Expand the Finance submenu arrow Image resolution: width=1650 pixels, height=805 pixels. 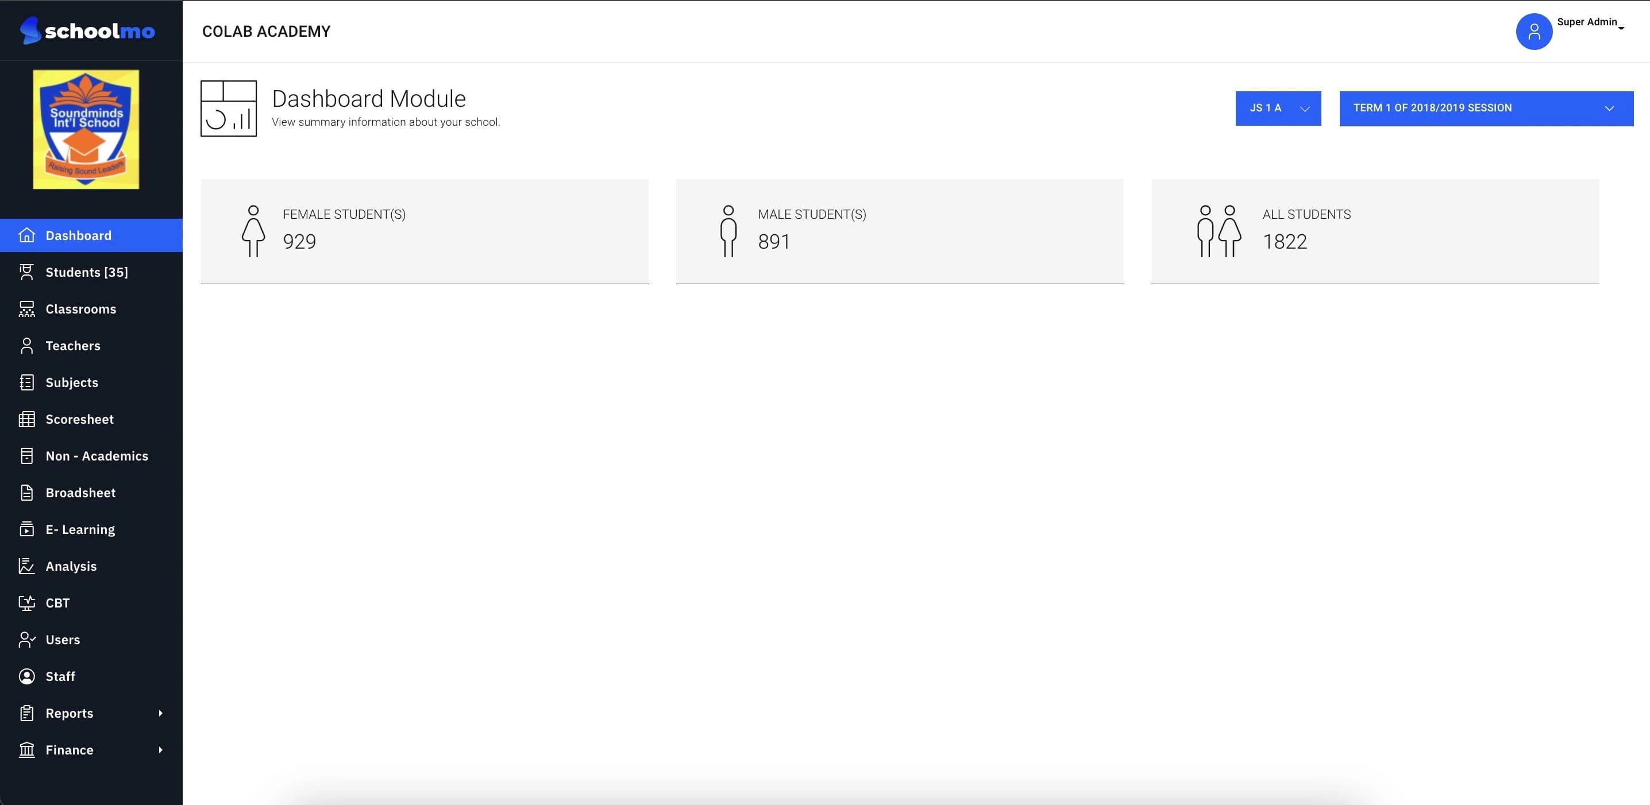[160, 749]
